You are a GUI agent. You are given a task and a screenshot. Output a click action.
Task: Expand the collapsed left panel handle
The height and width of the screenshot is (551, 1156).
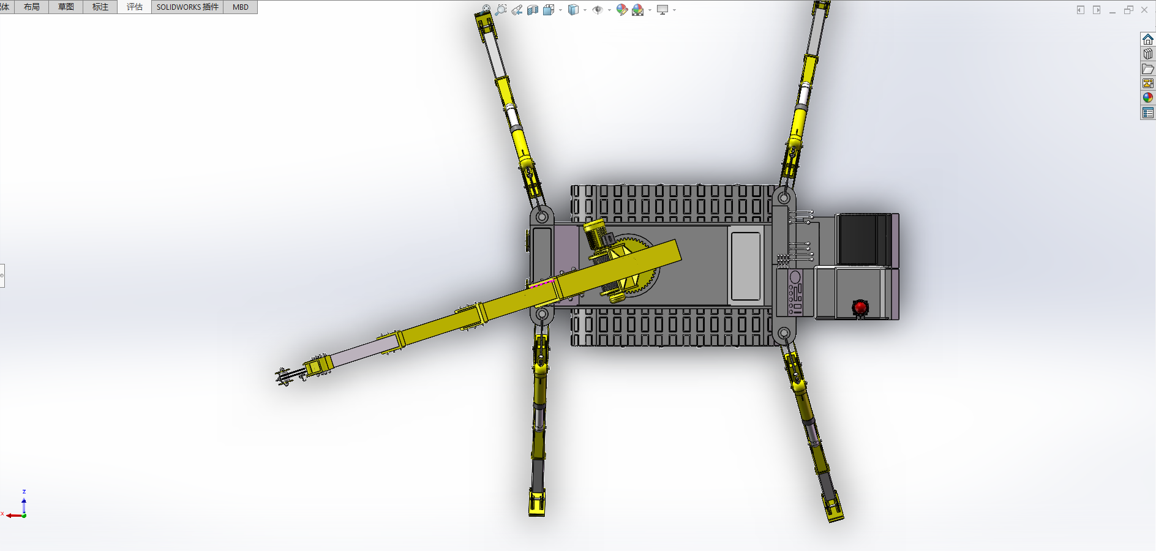(2, 275)
